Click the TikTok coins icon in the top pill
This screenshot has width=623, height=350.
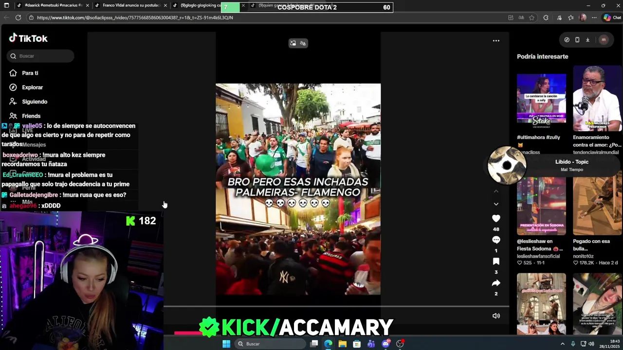click(567, 40)
